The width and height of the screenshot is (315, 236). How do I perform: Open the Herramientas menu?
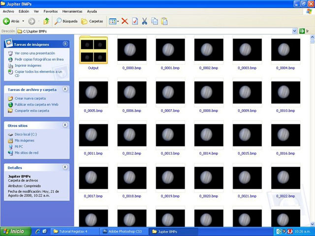point(72,11)
